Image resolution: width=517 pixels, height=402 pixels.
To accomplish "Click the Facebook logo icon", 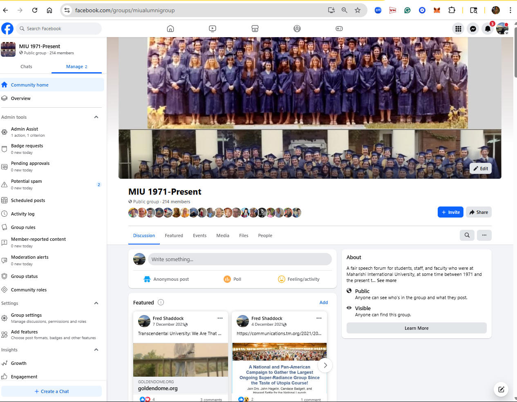I will (7, 29).
